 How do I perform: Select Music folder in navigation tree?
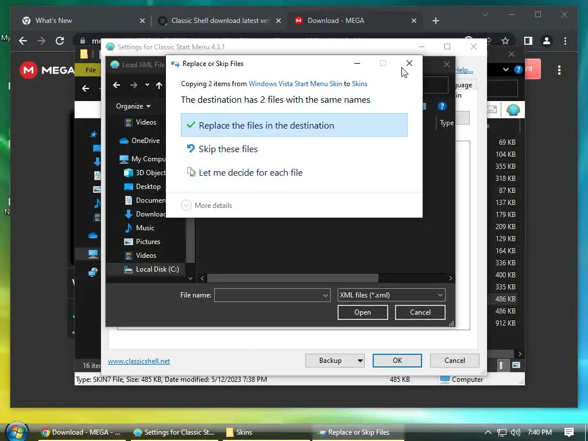click(x=139, y=227)
